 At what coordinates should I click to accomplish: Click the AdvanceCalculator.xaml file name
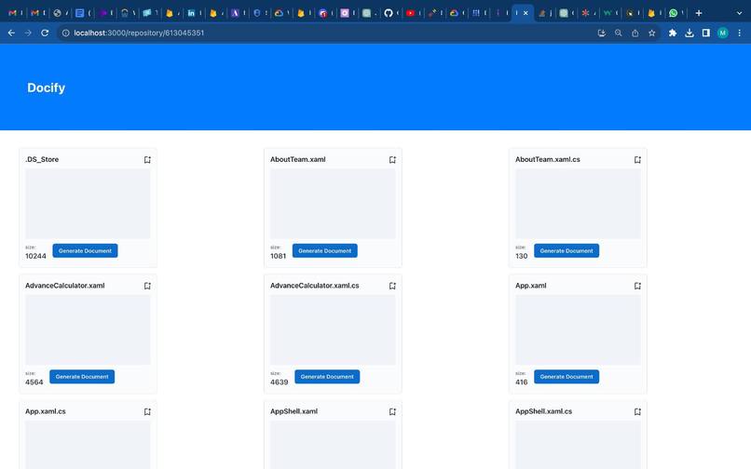65,286
